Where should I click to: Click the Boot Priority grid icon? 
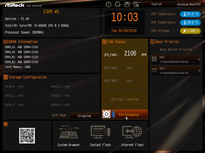[x=152, y=42]
